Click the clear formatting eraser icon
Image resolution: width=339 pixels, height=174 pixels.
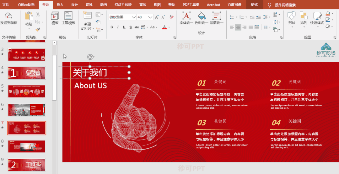click(x=171, y=17)
